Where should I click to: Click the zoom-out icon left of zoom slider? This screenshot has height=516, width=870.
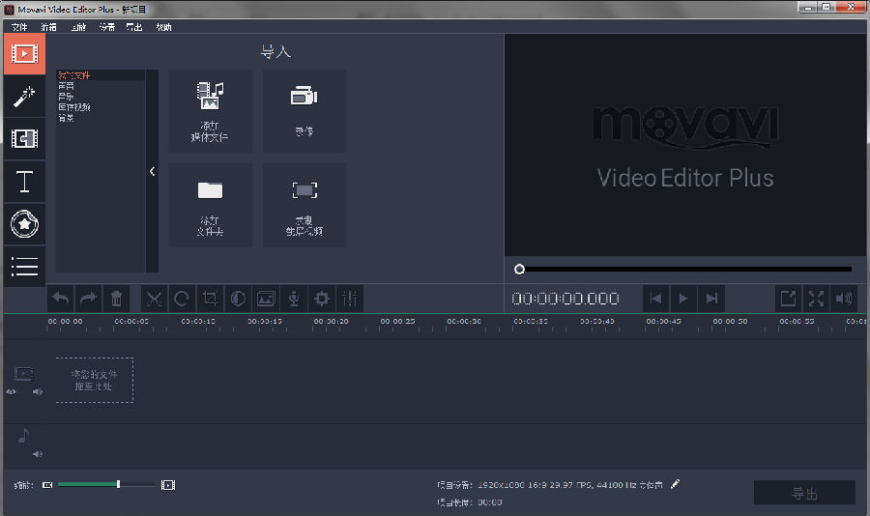click(47, 485)
